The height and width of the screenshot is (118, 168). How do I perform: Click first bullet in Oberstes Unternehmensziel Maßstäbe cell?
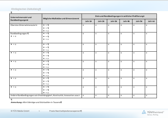(x=46, y=25)
